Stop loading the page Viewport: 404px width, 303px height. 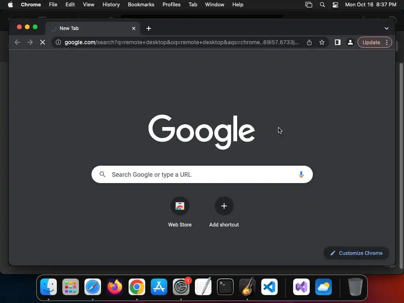pos(43,42)
